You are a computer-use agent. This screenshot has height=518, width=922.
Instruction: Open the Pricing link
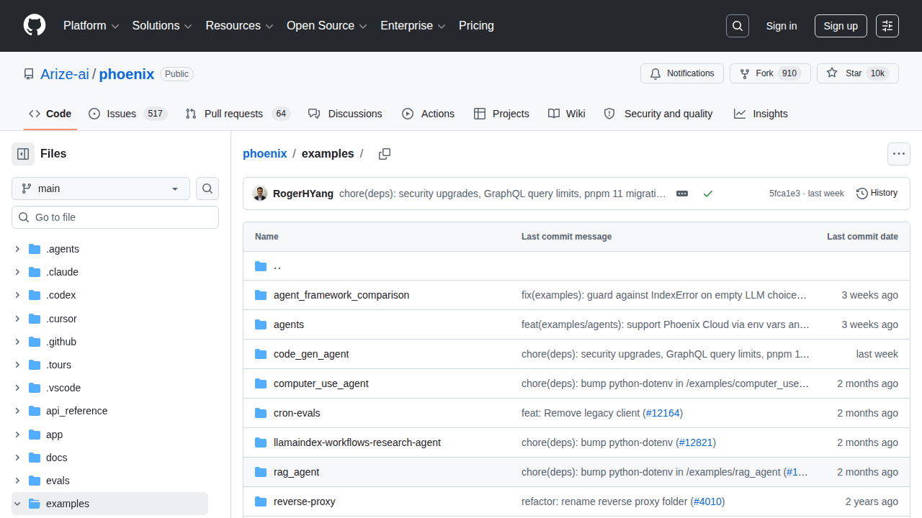tap(476, 26)
